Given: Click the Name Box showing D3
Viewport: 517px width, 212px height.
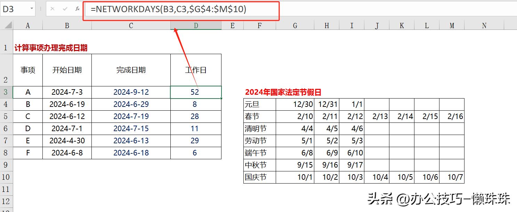Looking at the screenshot, I should tap(14, 9).
